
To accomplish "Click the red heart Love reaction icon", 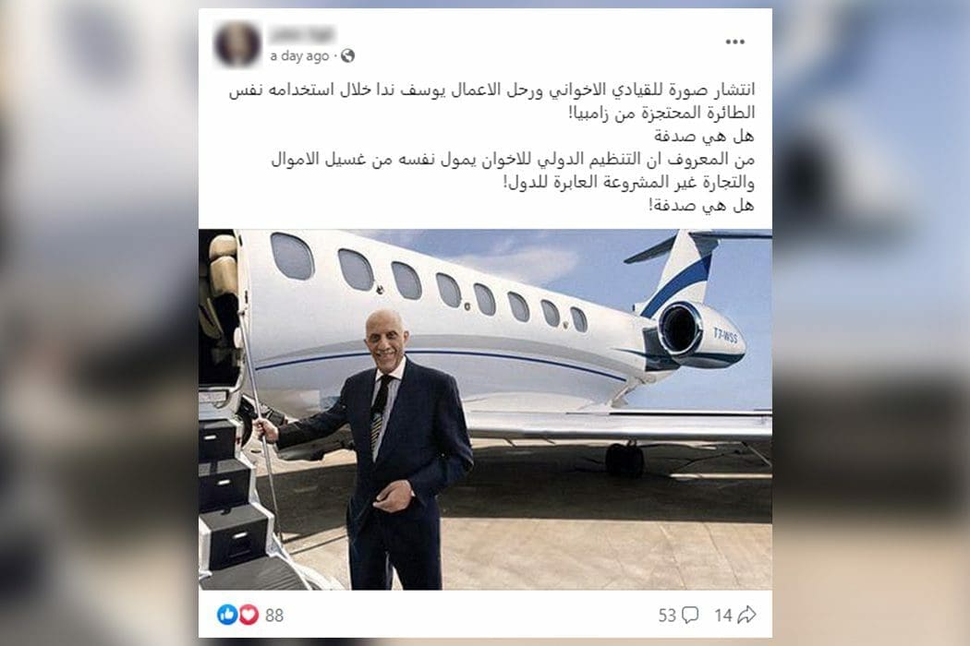I will 249,615.
